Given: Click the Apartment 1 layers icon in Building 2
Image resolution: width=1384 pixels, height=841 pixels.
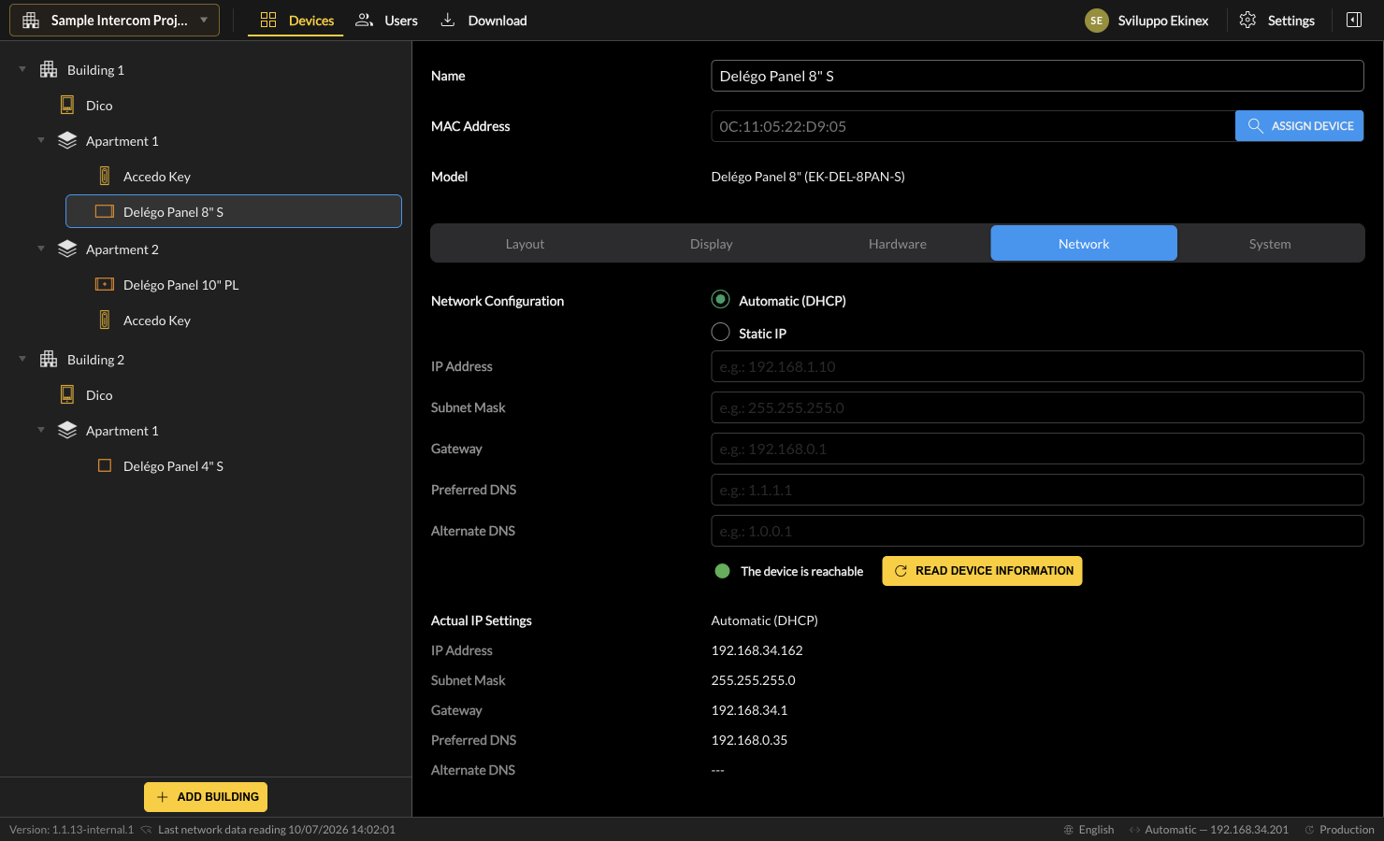Looking at the screenshot, I should pos(67,430).
